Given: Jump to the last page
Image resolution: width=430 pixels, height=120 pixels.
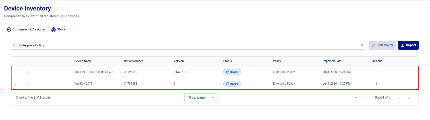Looking at the screenshot, I should 409,98.
